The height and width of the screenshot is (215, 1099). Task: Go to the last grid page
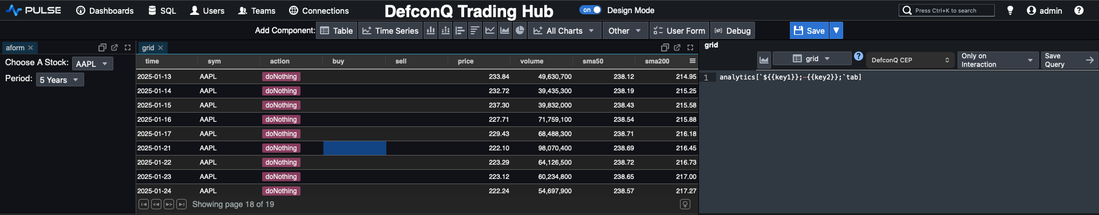tap(181, 204)
